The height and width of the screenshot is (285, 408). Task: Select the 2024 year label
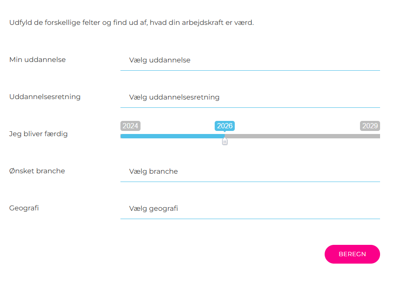tap(130, 126)
